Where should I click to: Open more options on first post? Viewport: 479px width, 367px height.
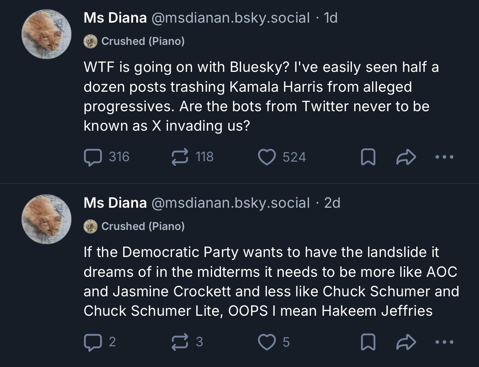pyautogui.click(x=444, y=157)
